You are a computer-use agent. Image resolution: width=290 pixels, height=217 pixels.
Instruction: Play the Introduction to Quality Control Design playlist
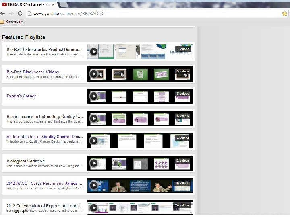pos(94,141)
